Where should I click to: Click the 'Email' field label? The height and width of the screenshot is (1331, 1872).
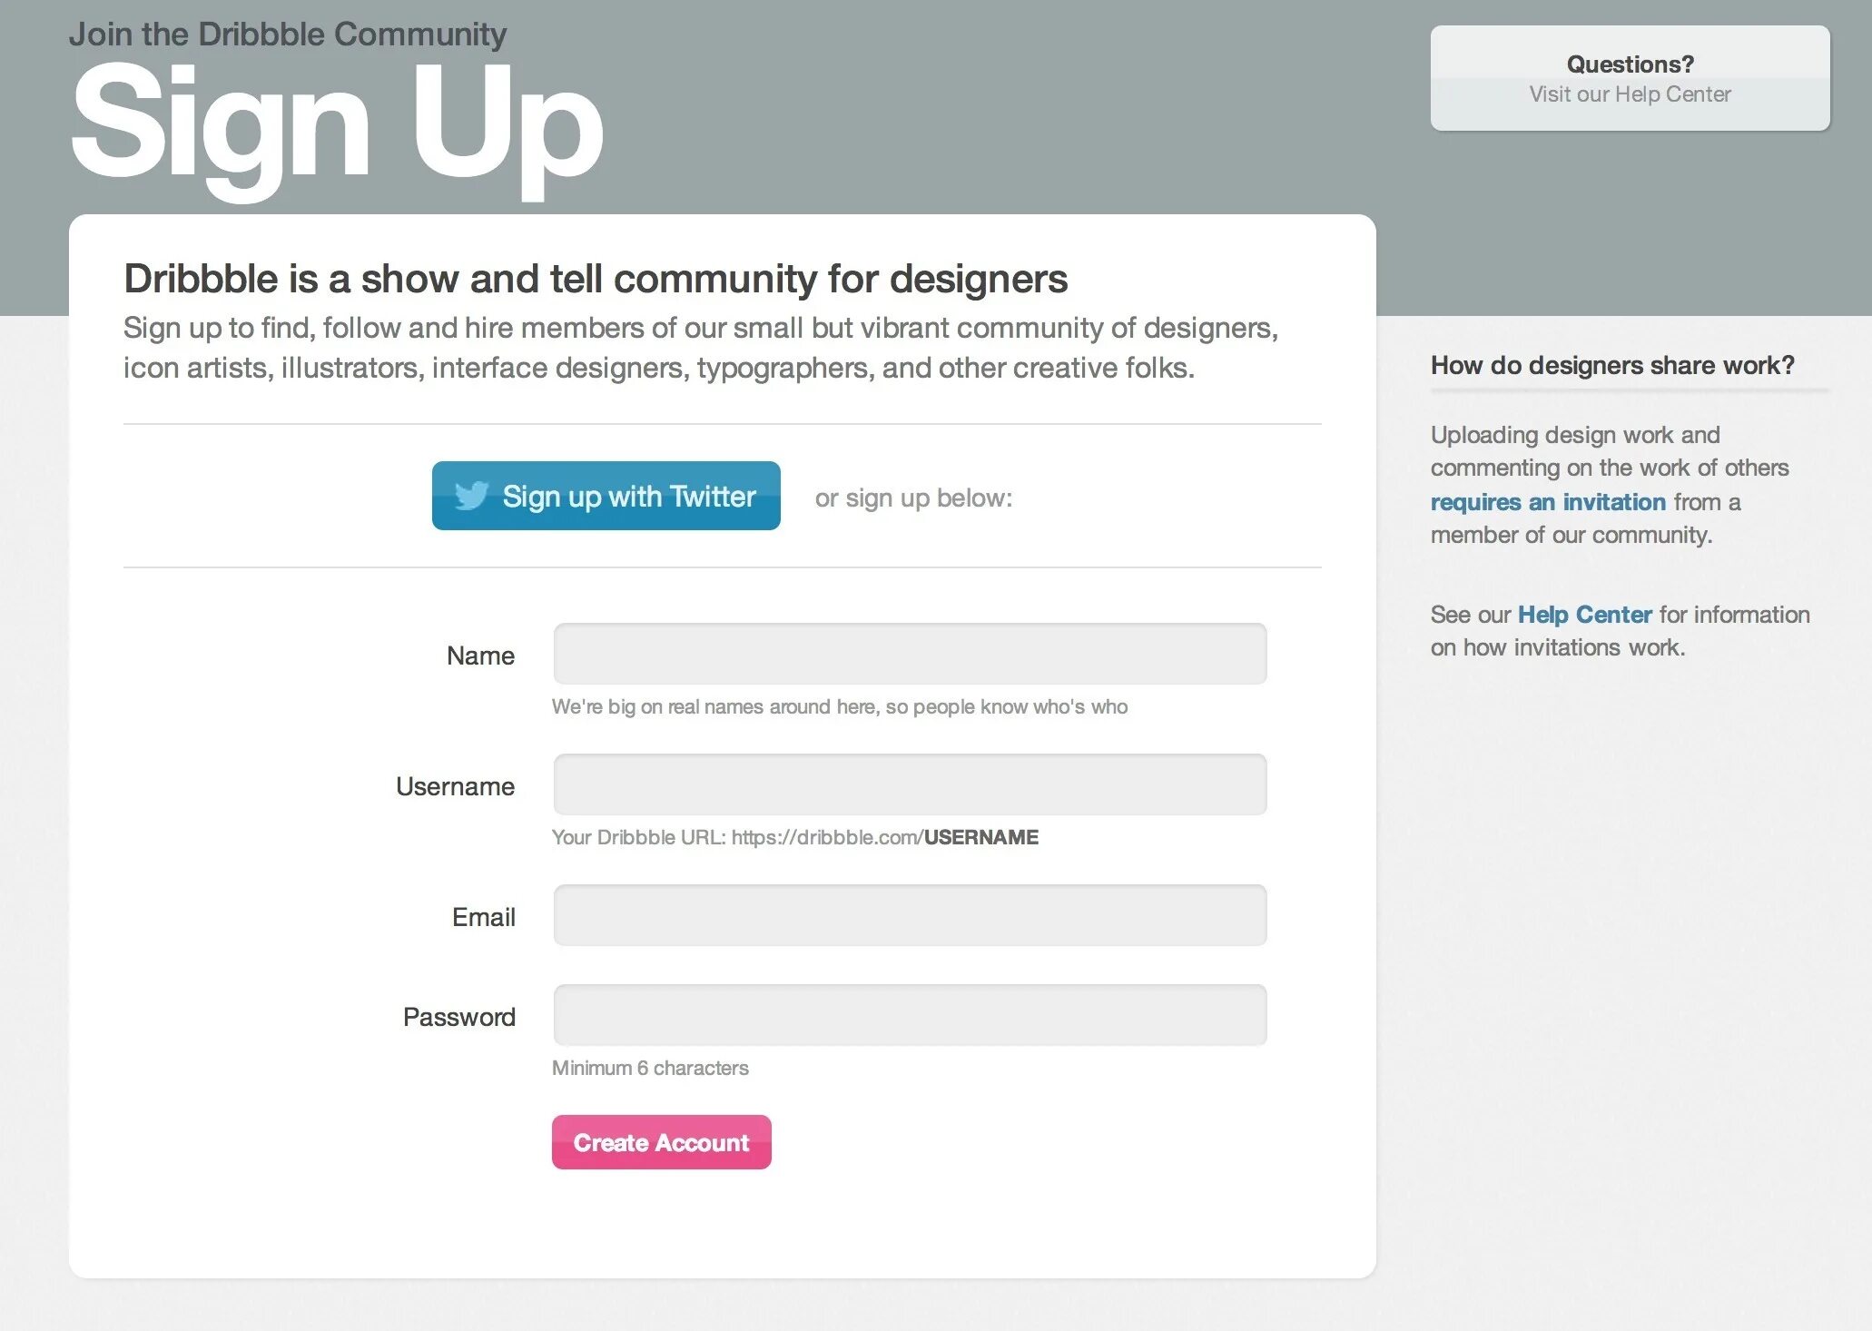pos(483,917)
